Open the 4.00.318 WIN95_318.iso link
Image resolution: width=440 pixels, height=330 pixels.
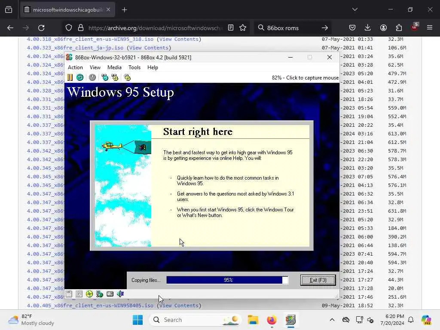click(x=90, y=39)
